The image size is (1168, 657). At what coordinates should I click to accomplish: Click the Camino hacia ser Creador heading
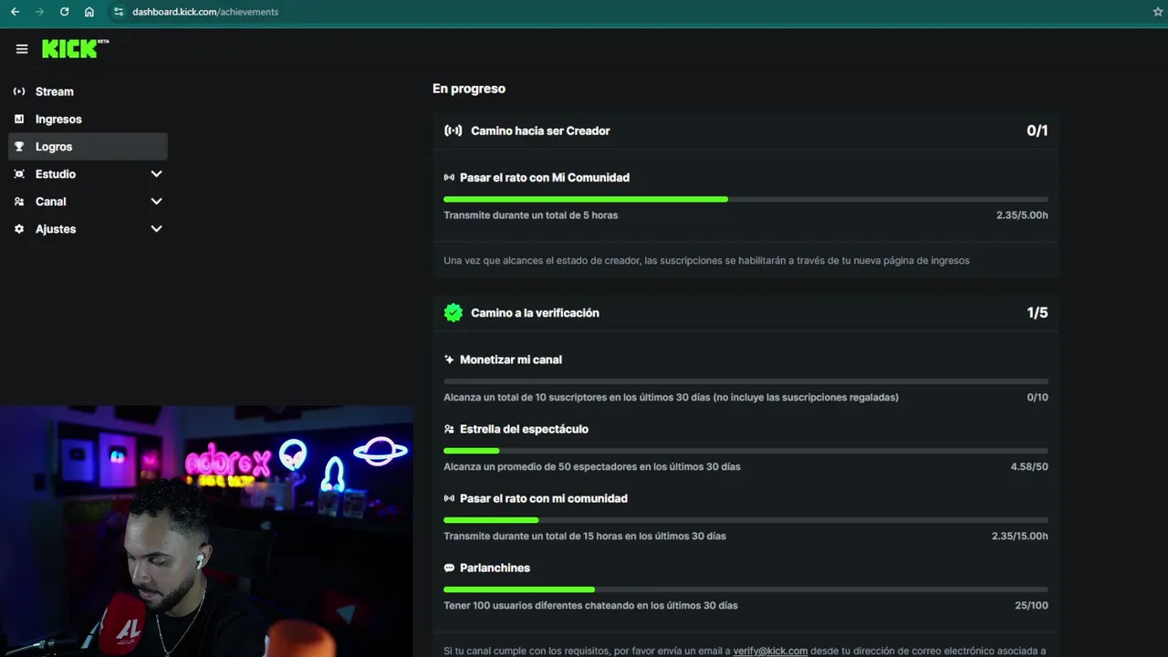540,130
